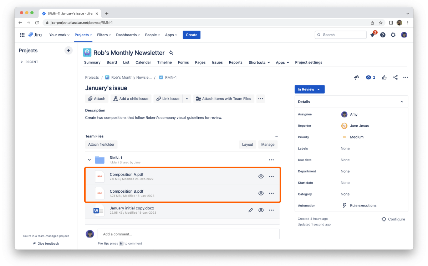428x266 pixels.
Task: Click the Manage button in Team Files
Action: (x=268, y=145)
